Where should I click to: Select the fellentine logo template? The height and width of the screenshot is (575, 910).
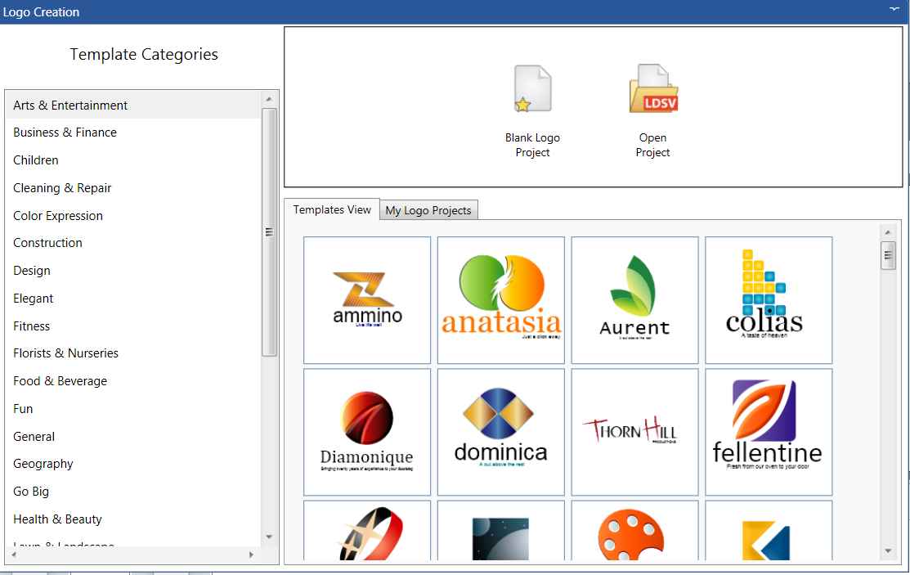tap(769, 432)
